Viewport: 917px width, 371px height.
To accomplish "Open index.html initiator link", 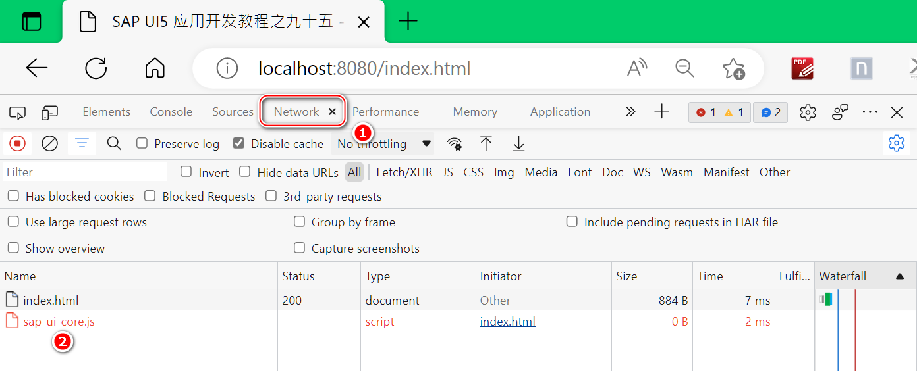I will tap(507, 322).
